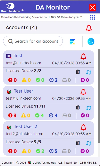Click the sync icon for Licensed Drives 11 /11
The width and height of the screenshot is (100, 166).
[x=88, y=108]
